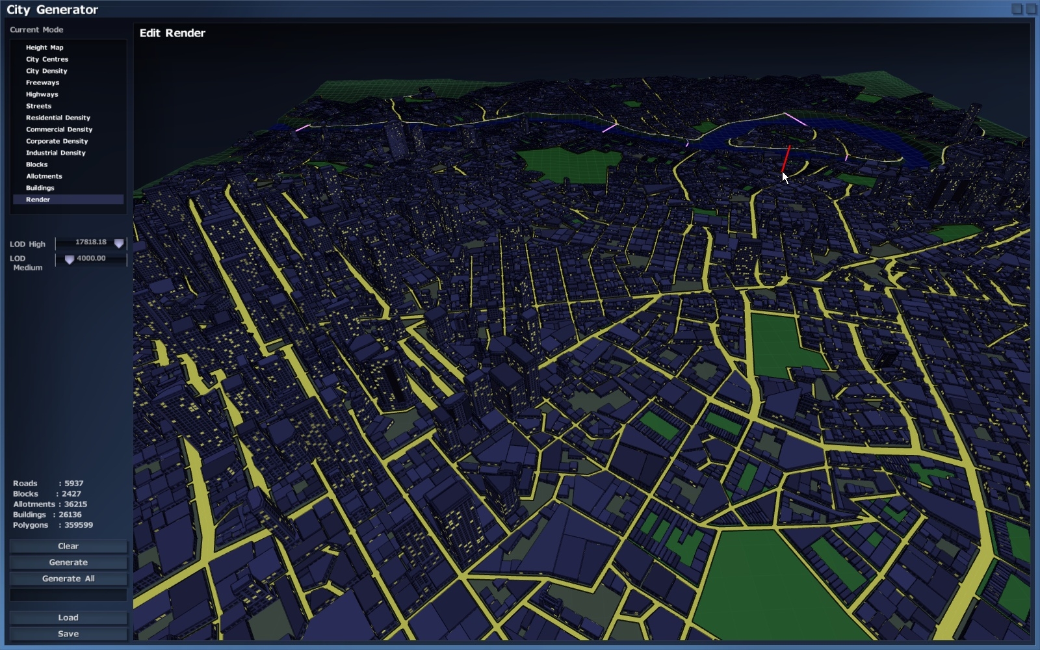Switch to Streets mode
The height and width of the screenshot is (650, 1040).
click(x=38, y=106)
